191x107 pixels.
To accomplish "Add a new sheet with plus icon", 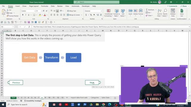I will (x=115, y=98).
